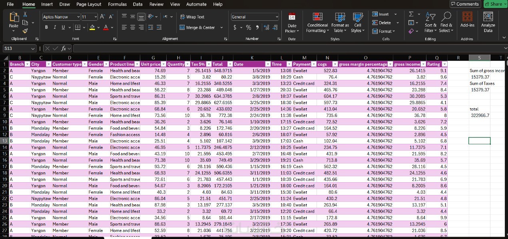Image resolution: width=508 pixels, height=239 pixels.
Task: Click Decrease Decimal icon
Action: (275, 27)
